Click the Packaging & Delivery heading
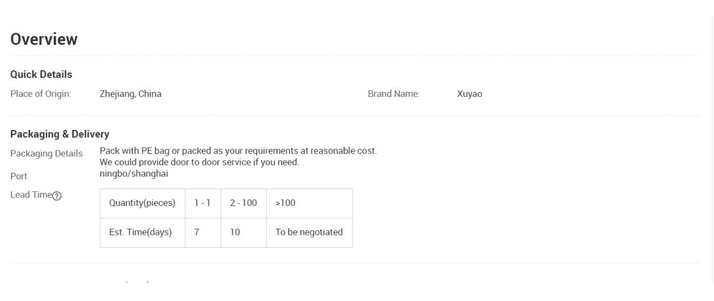Screen dimensions: 714x301 click(60, 134)
